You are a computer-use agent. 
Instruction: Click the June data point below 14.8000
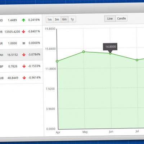click(110, 53)
